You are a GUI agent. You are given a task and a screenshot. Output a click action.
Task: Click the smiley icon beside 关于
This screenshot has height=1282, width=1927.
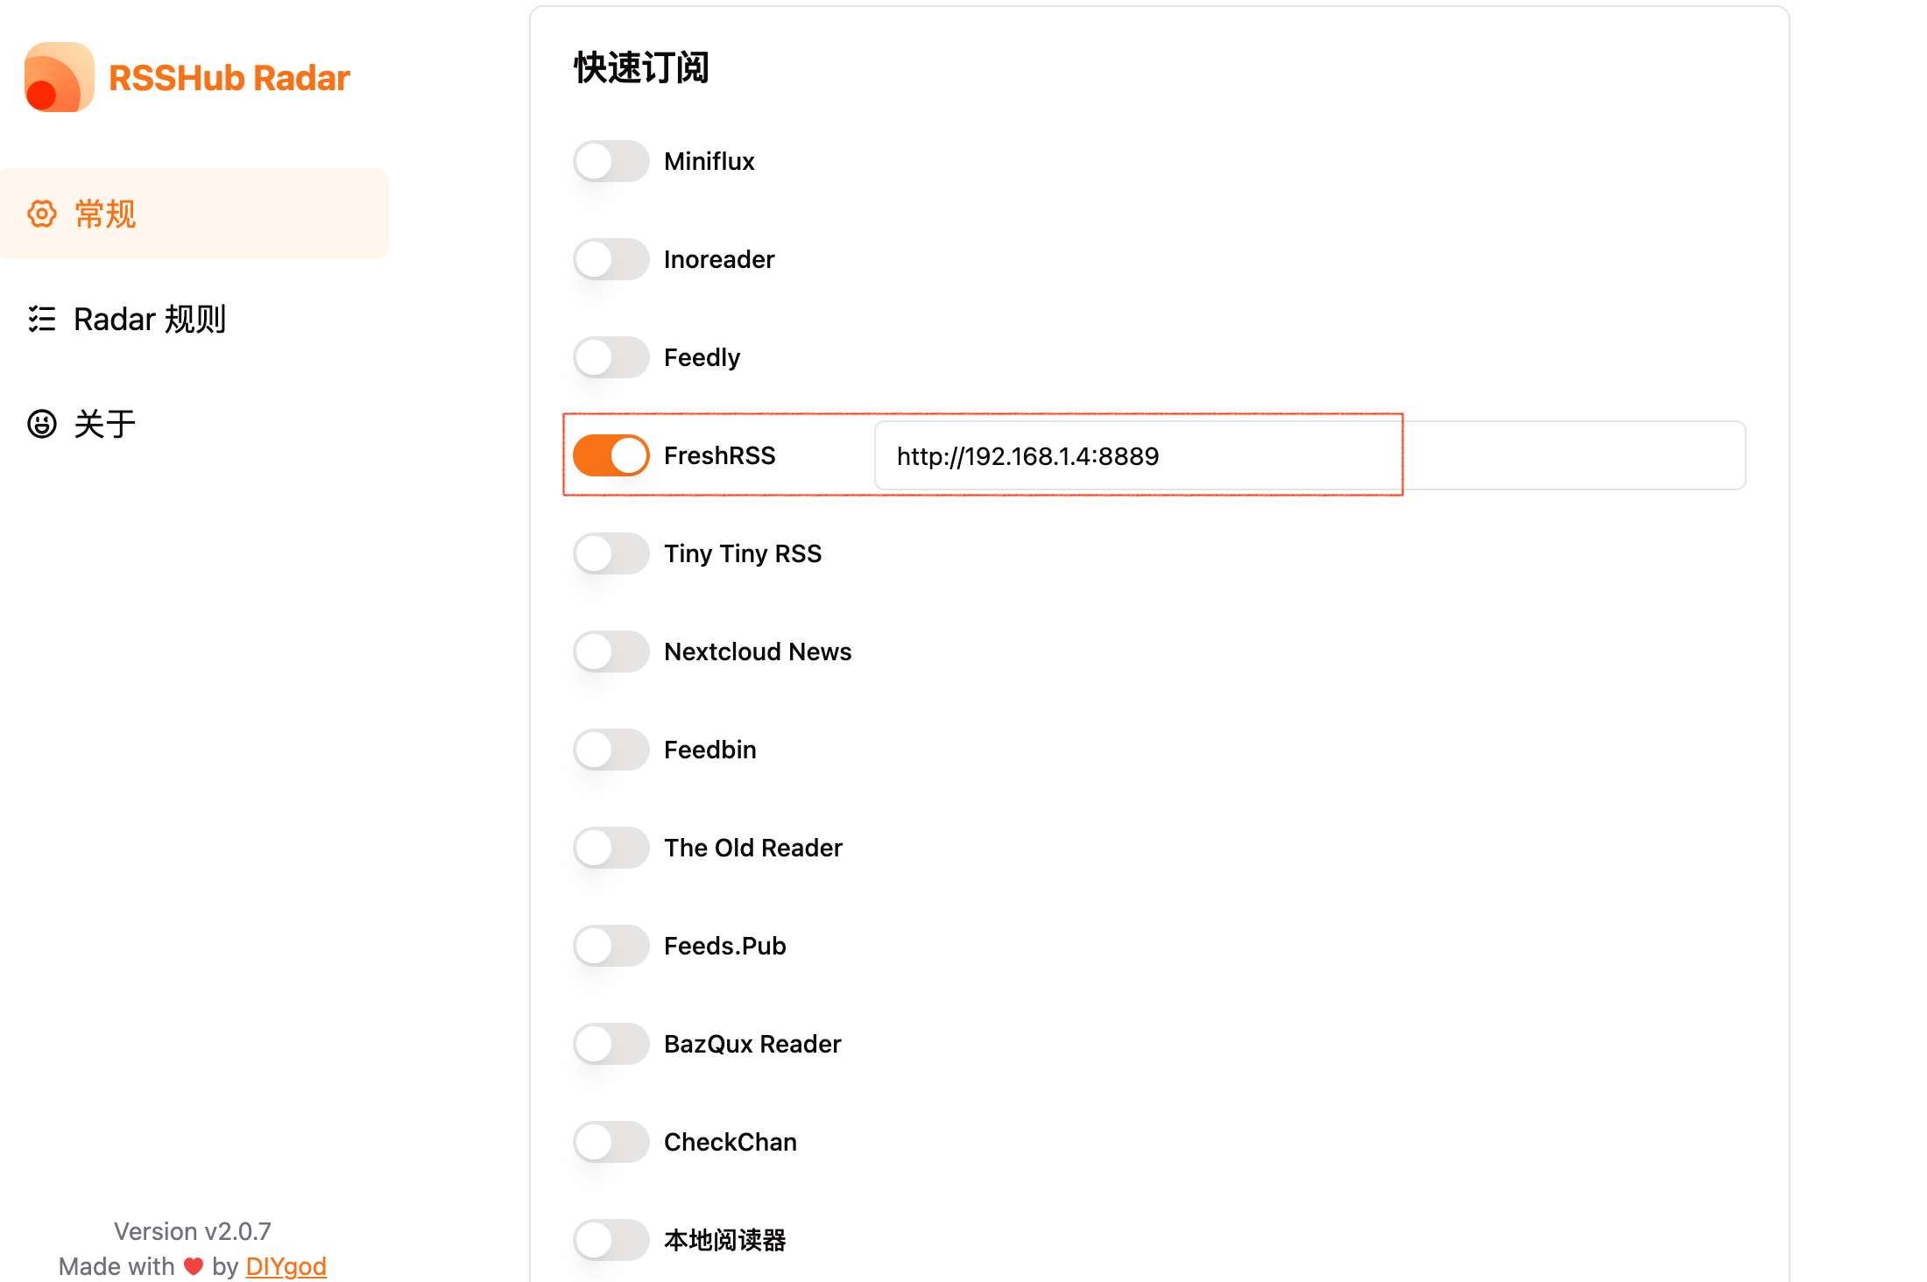point(41,424)
